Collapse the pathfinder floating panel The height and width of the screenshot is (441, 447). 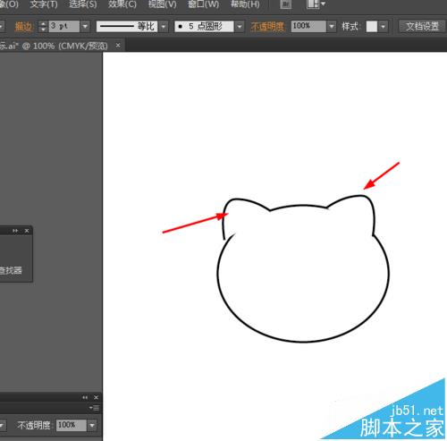[15, 231]
